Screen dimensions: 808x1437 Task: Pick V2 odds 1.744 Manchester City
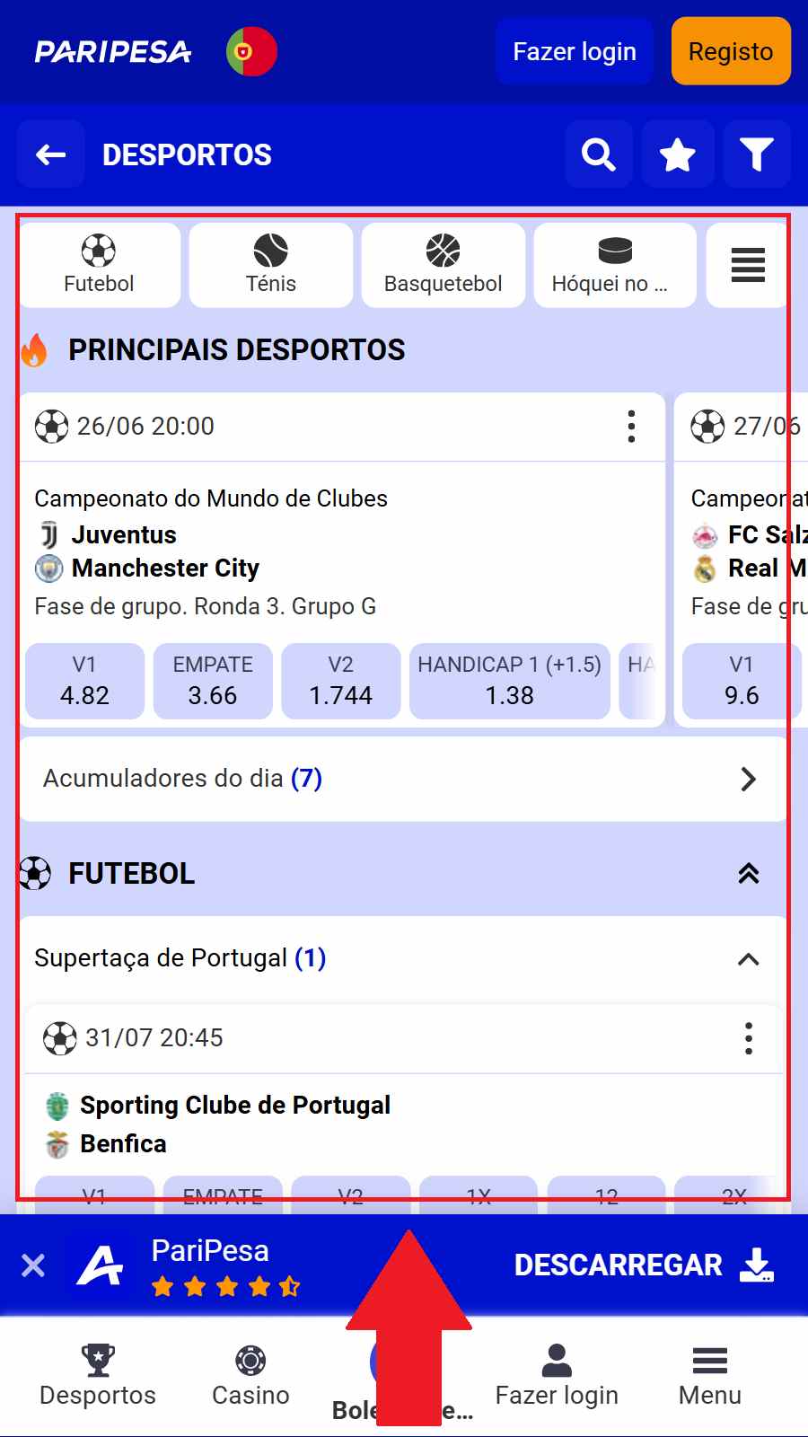(341, 681)
